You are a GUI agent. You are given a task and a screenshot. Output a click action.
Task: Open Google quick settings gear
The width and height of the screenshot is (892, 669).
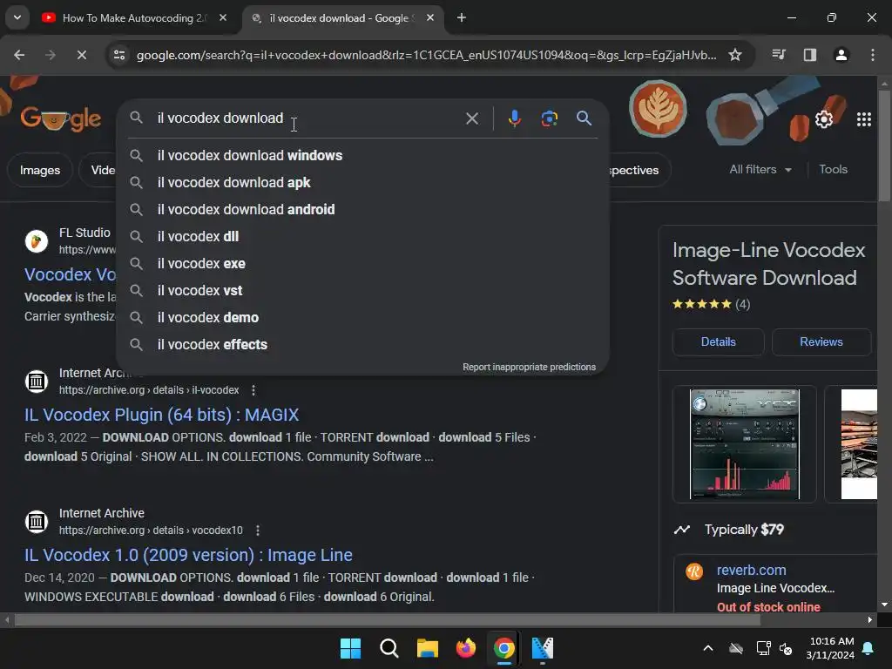tap(824, 118)
